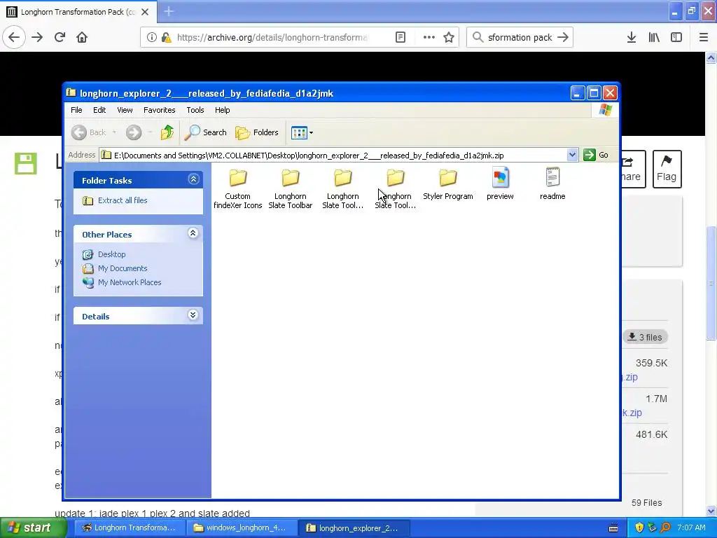Click the Search toolbar button
The height and width of the screenshot is (538, 717).
pos(206,132)
